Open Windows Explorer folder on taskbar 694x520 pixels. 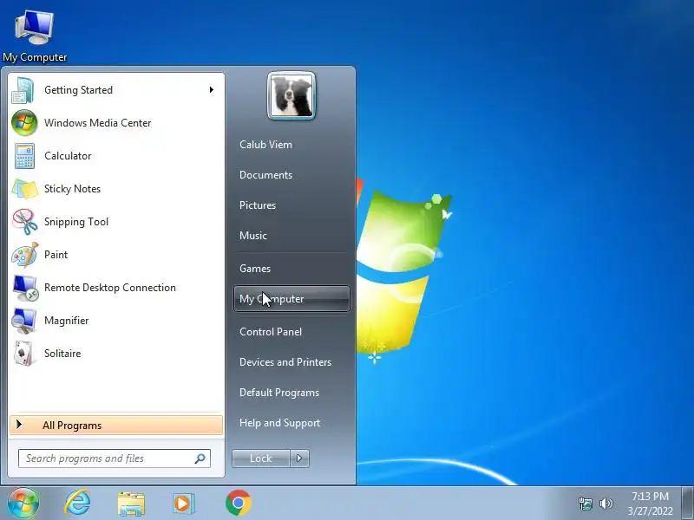[x=131, y=504]
